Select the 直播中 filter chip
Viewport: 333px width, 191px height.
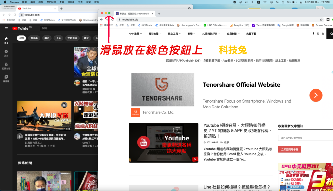[34, 38]
